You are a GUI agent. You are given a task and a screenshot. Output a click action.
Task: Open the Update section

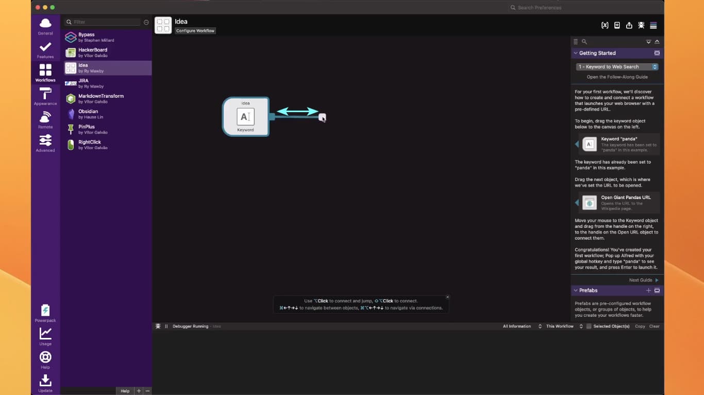tap(45, 384)
